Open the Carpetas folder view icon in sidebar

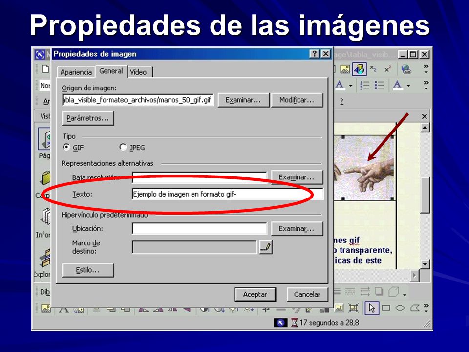[x=45, y=179]
